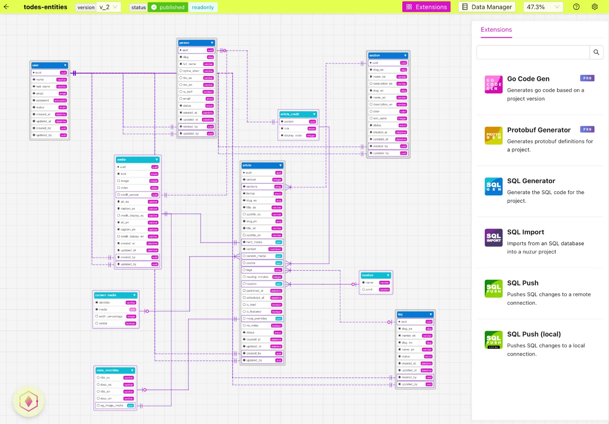The height and width of the screenshot is (424, 609).
Task: Select the full_name field in person table
Action: 197,64
